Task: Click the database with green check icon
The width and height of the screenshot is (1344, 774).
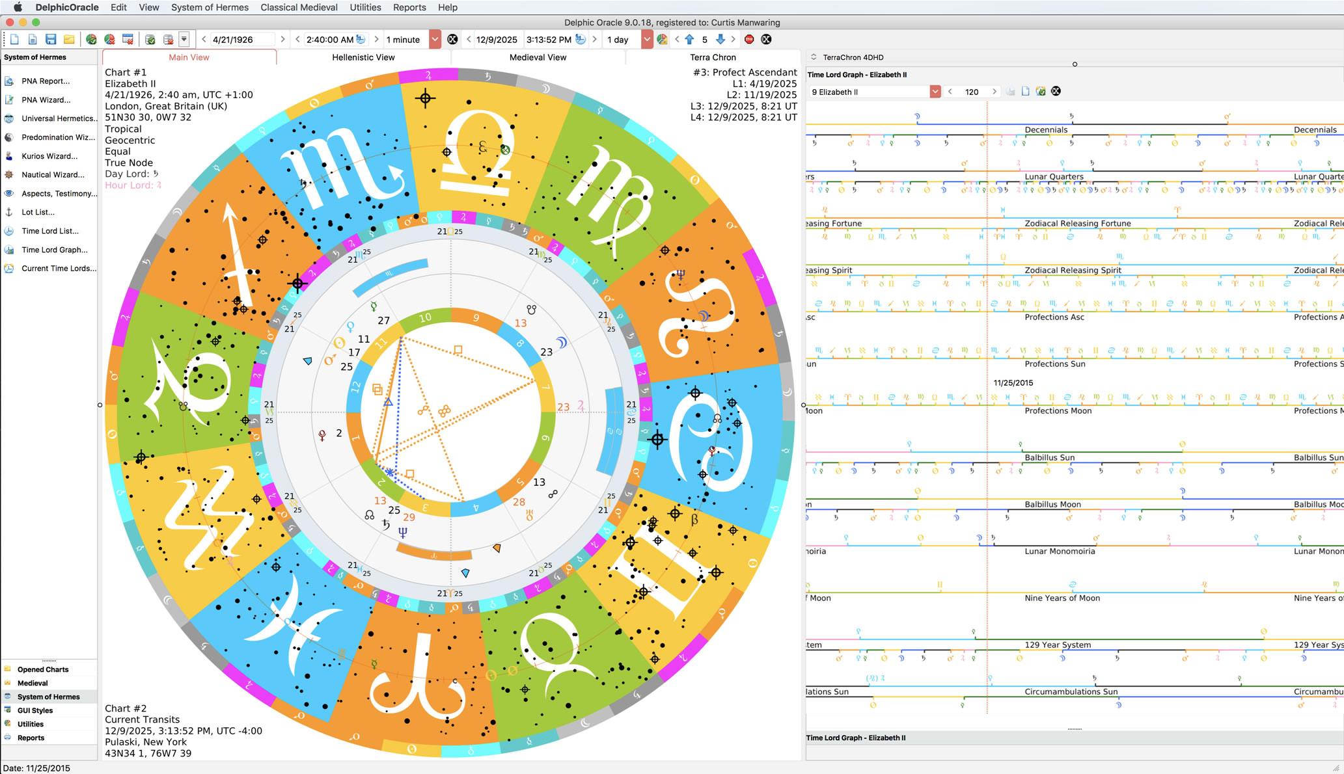Action: (x=150, y=40)
